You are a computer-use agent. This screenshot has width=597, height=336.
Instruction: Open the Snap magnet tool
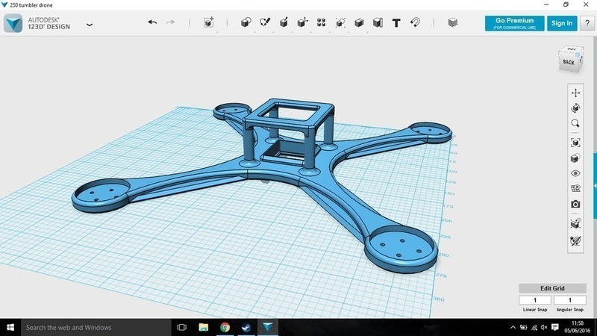coord(416,23)
